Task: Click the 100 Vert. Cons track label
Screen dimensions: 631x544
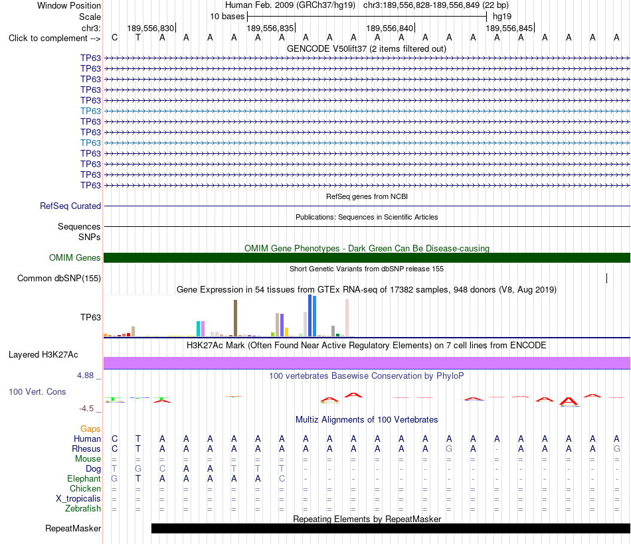Action: (x=37, y=391)
